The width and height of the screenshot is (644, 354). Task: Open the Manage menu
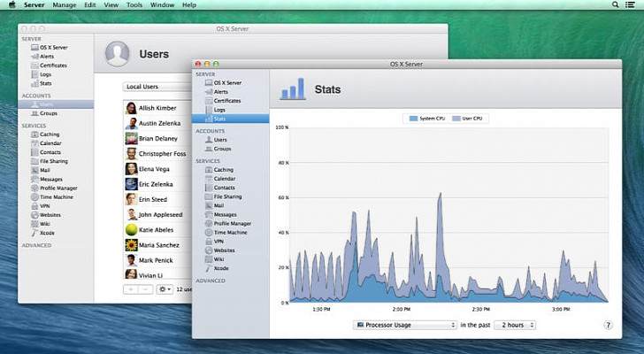click(x=64, y=5)
